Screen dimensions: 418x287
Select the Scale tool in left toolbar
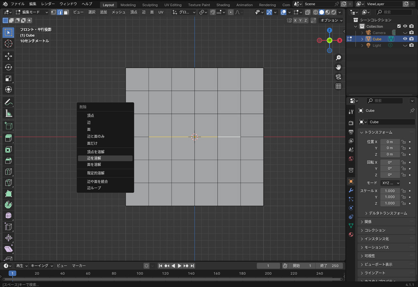(x=8, y=79)
